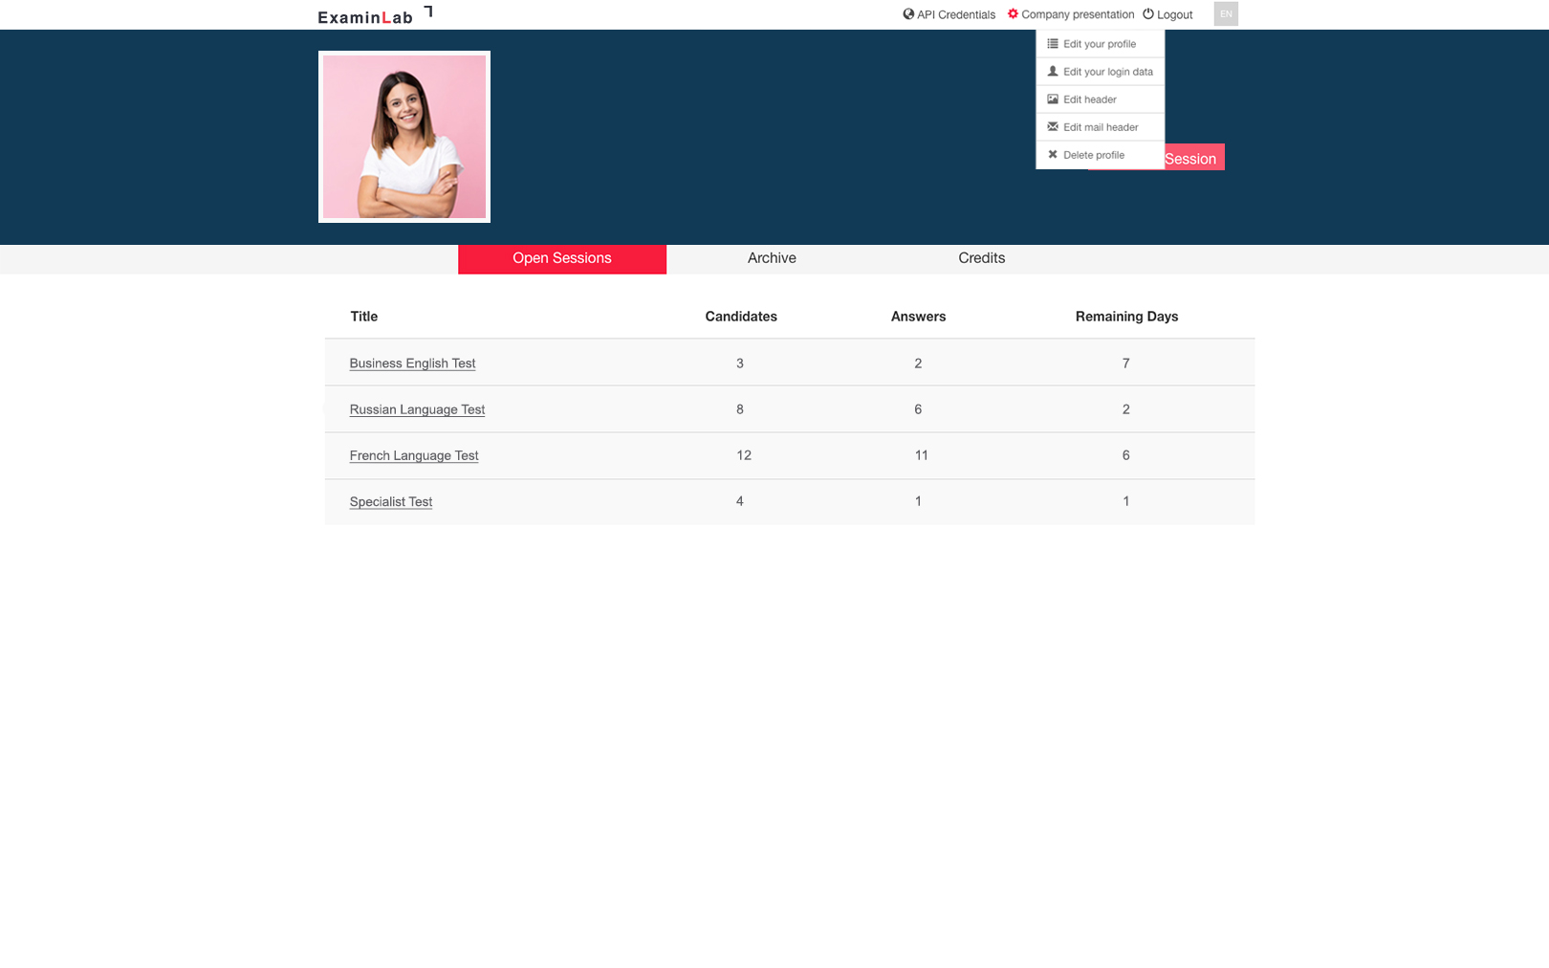Click the Title column header
1549x968 pixels.
(363, 317)
